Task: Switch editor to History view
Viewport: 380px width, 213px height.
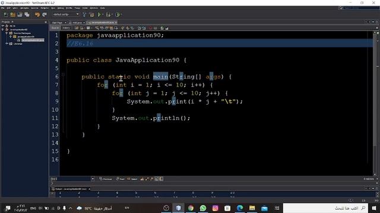Action: coord(66,28)
